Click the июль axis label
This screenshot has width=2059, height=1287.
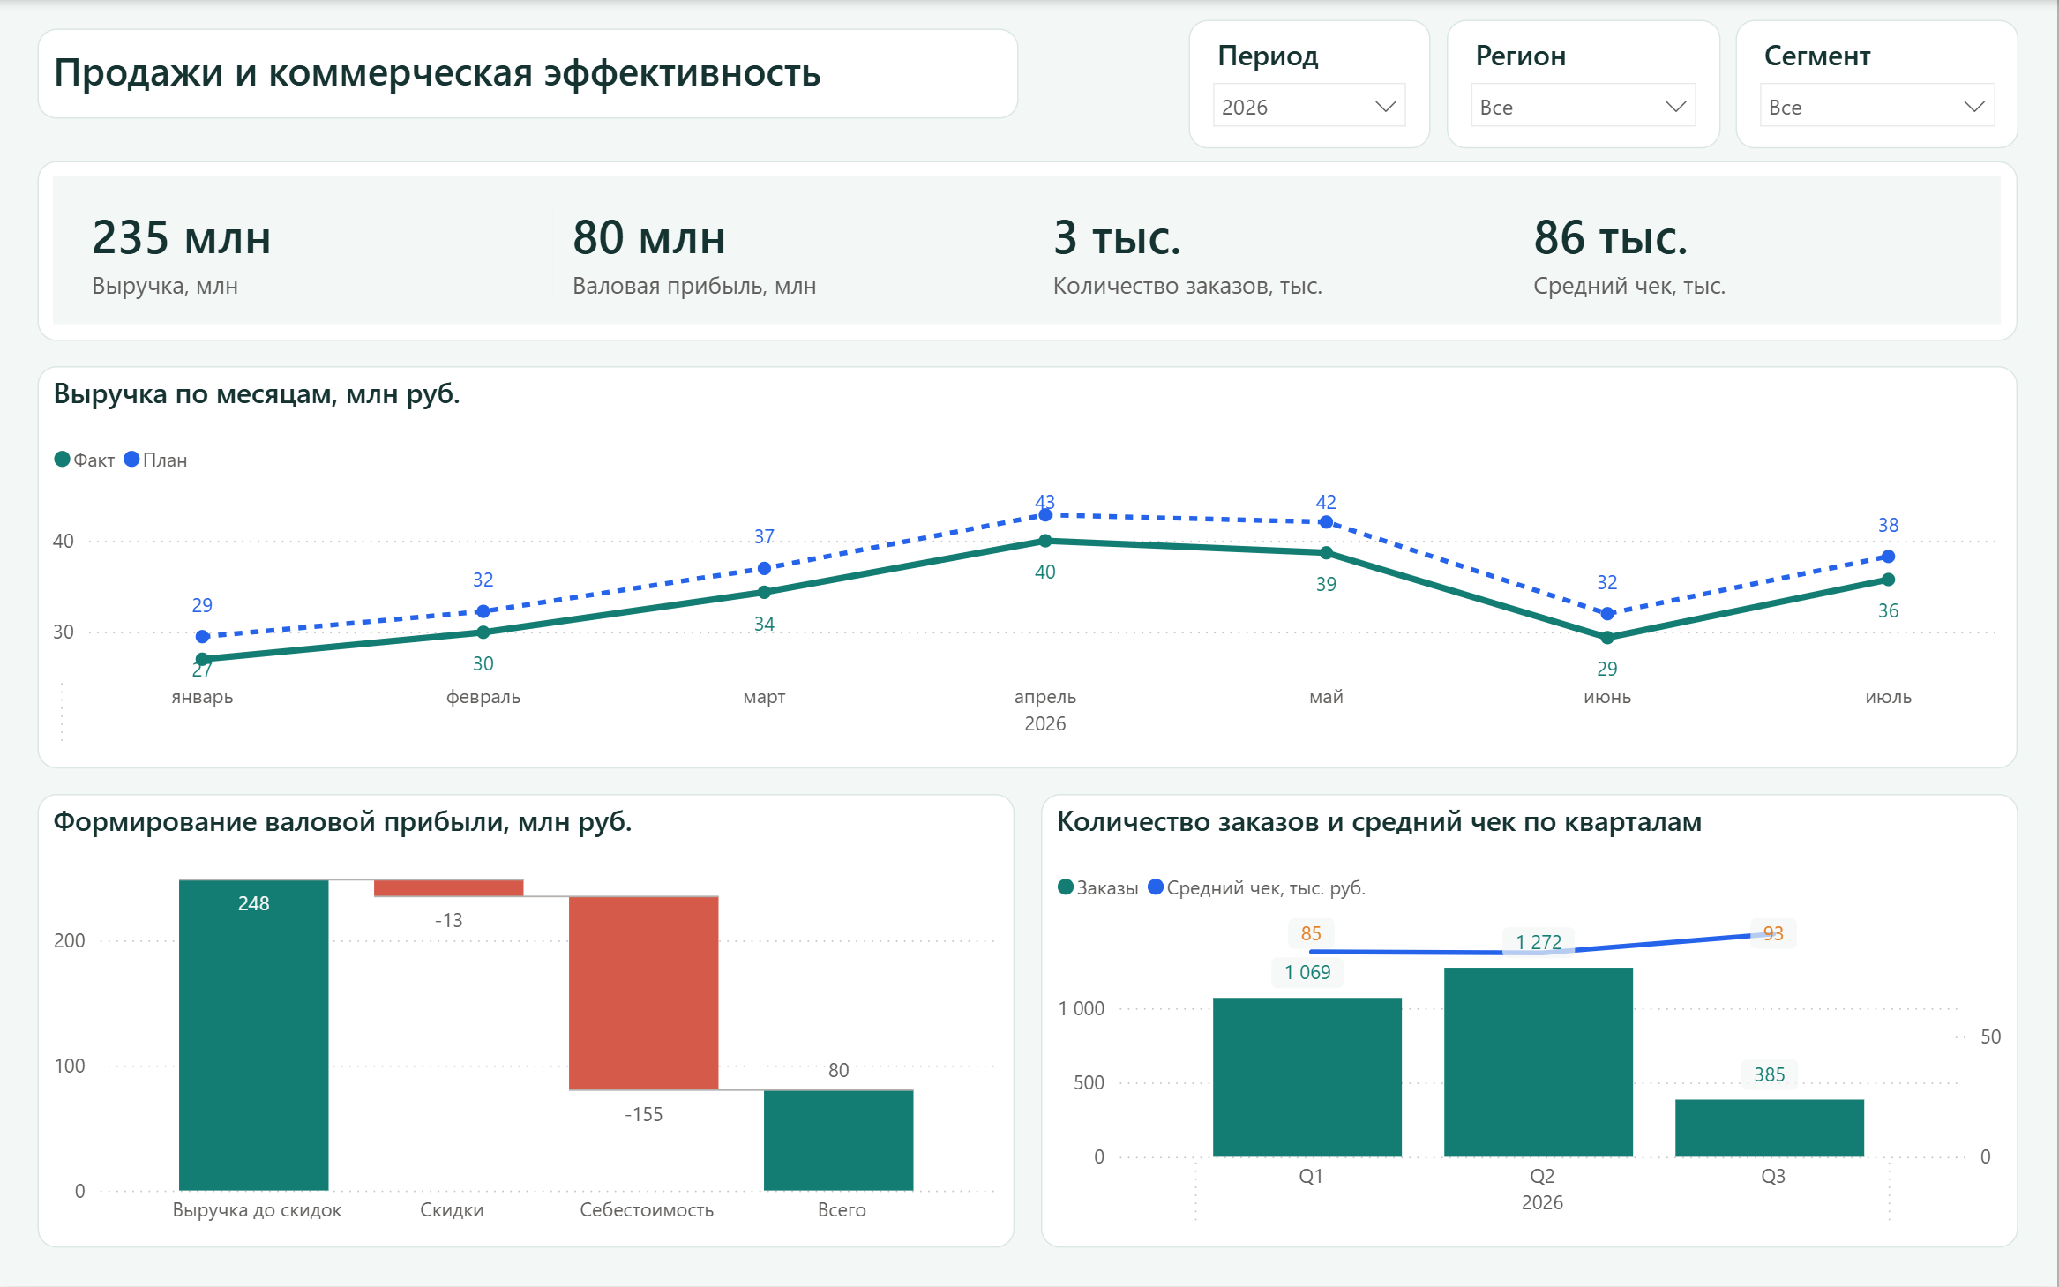point(1888,697)
